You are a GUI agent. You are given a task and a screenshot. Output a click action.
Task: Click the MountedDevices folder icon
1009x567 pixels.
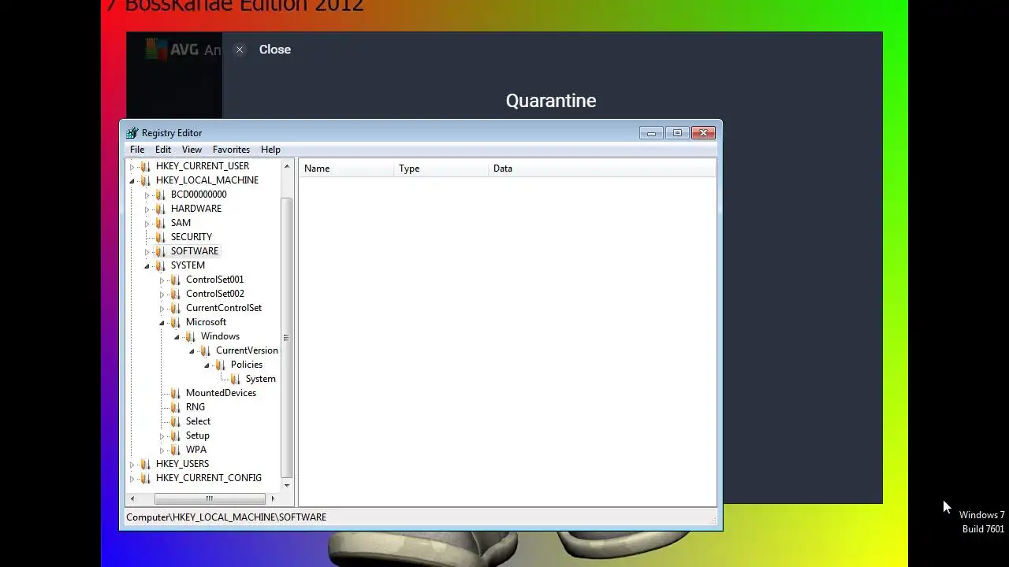tap(175, 393)
